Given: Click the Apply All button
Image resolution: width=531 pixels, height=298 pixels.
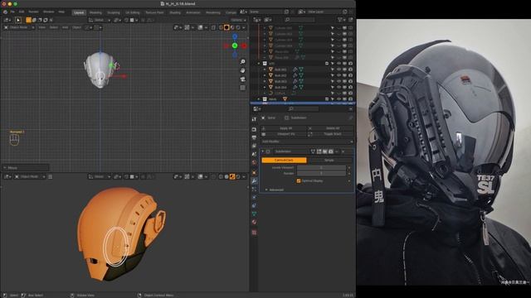Looking at the screenshot, I should tap(284, 128).
